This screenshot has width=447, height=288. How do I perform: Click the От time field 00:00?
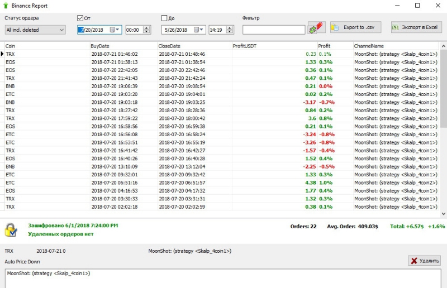click(x=134, y=30)
